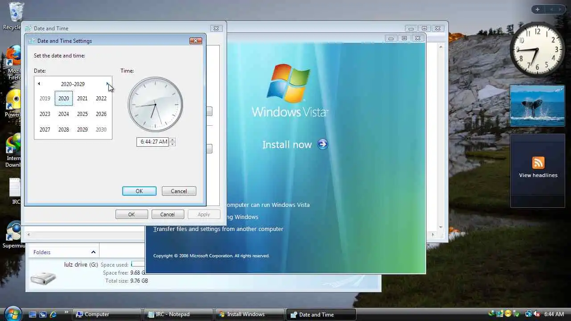Viewport: 571px width, 321px height.
Task: Click the Install now link
Action: 287,144
